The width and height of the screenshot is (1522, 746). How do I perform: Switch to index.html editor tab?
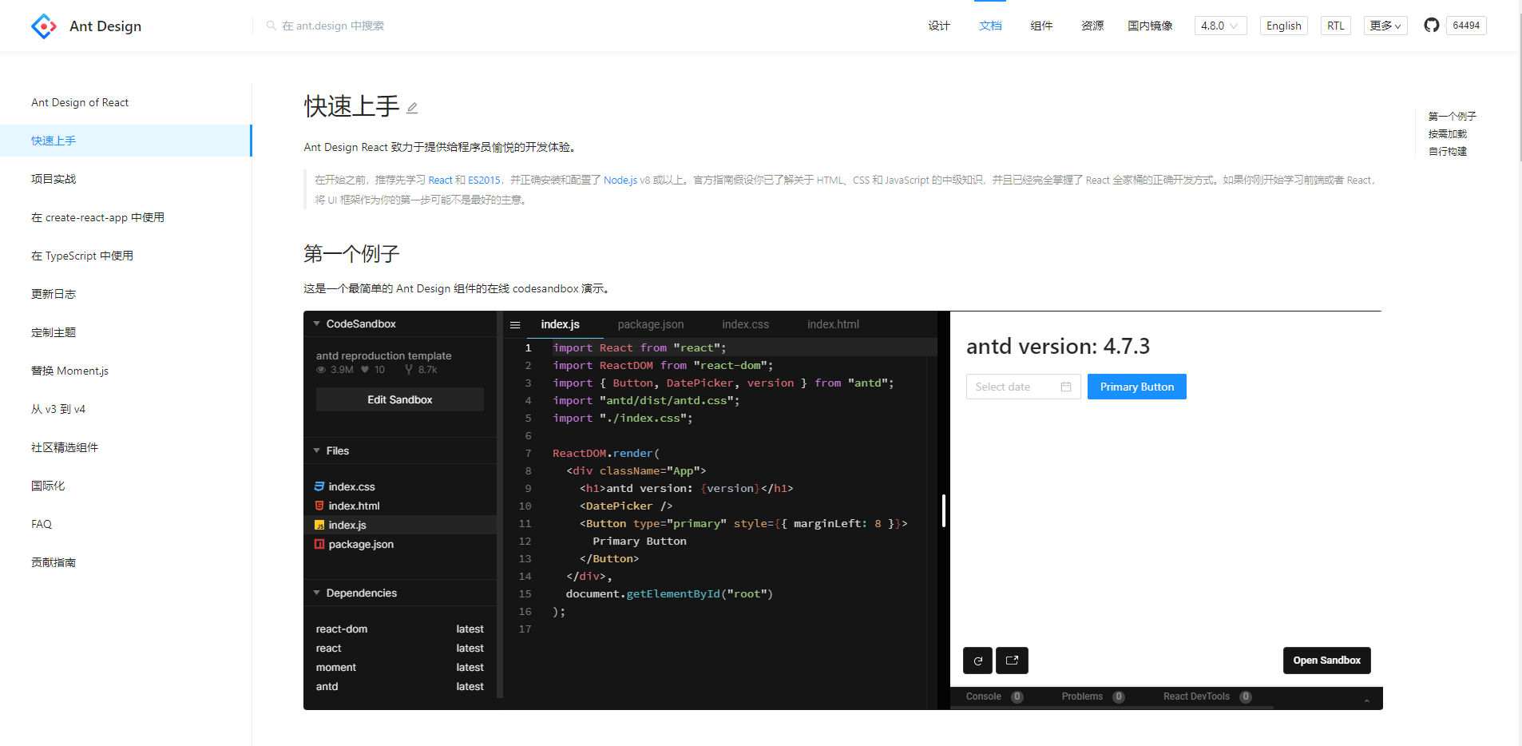(833, 324)
